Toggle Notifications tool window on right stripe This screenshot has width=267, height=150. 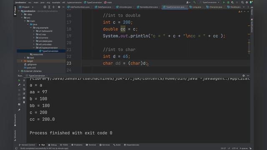click(x=252, y=25)
